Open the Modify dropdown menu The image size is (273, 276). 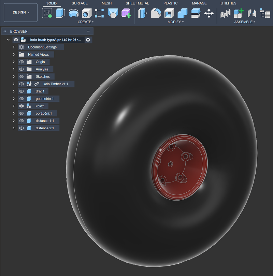tap(176, 22)
